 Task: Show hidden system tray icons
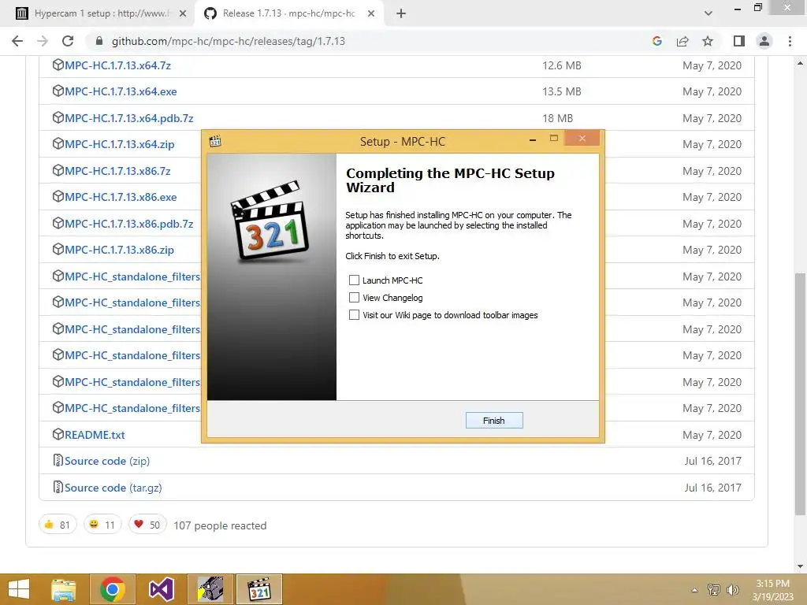[x=694, y=590]
